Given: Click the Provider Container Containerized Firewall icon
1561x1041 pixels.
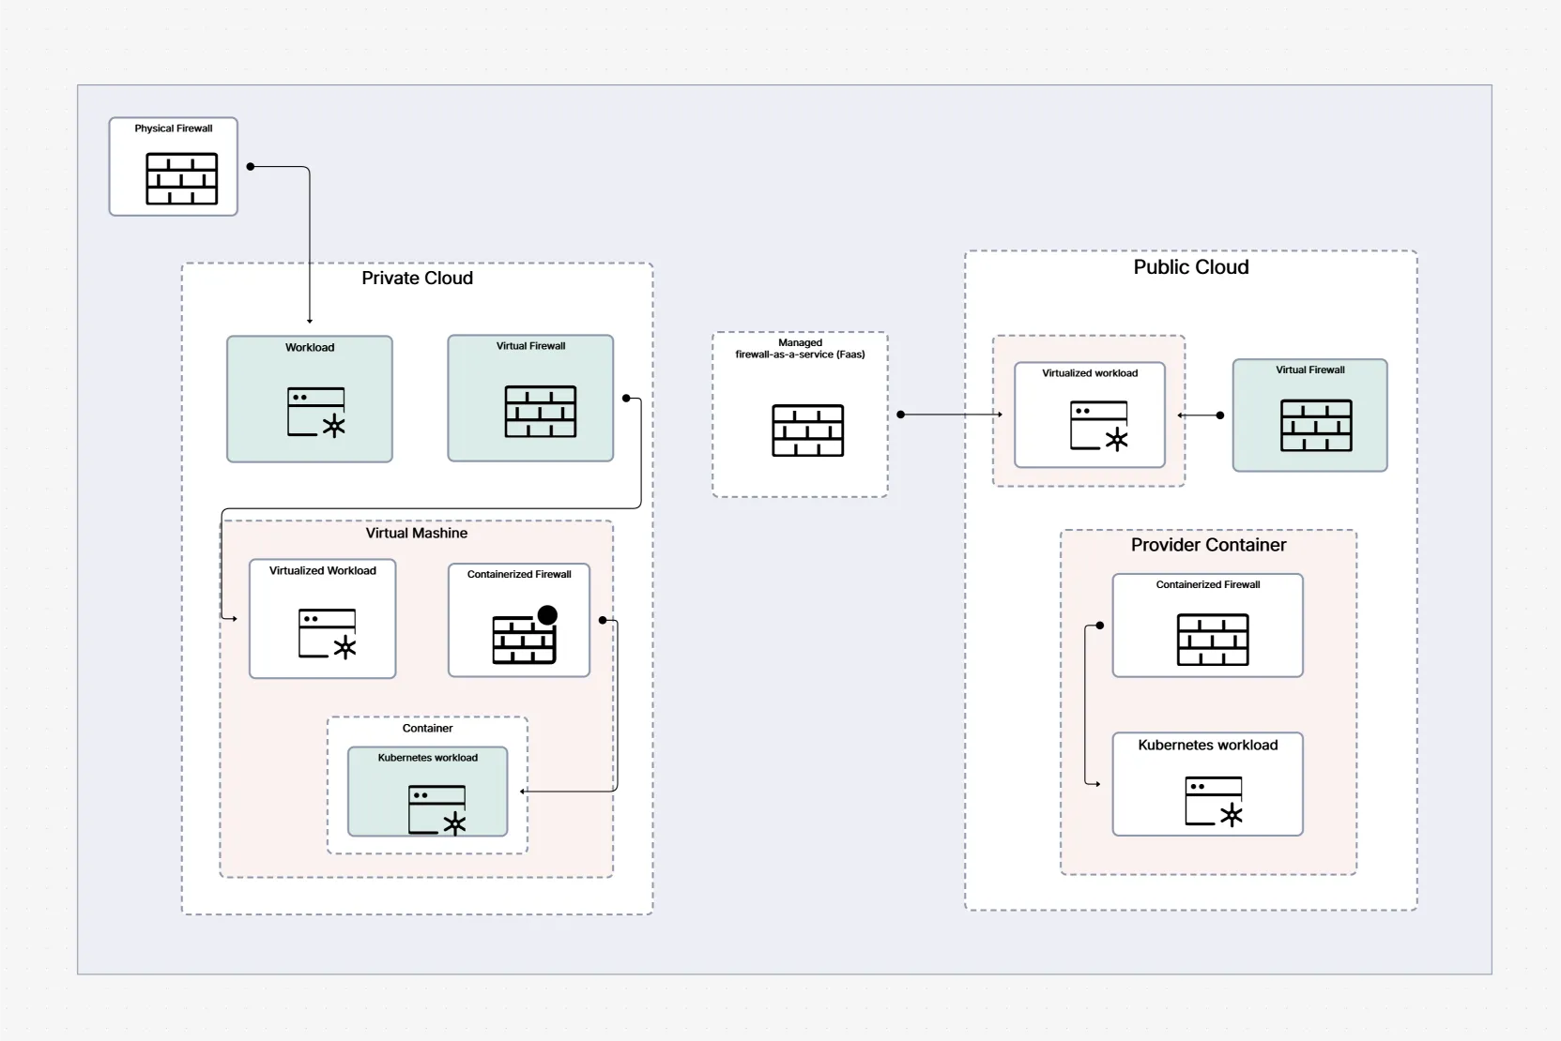Looking at the screenshot, I should pos(1213,640).
